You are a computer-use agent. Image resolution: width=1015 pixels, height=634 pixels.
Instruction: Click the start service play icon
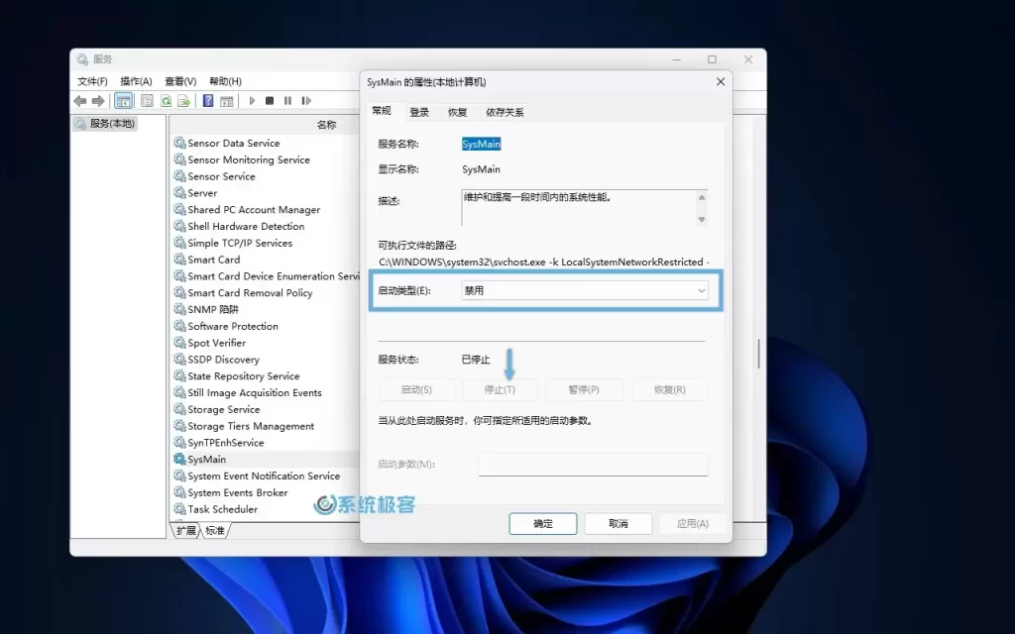(x=251, y=100)
